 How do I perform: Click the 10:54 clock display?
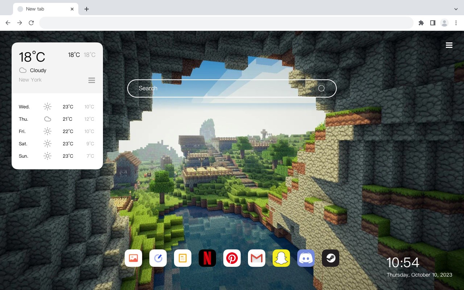[403, 262]
